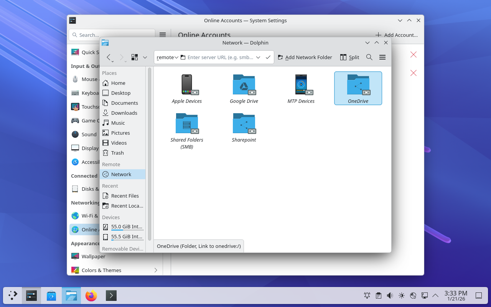Expand the server URL history dropdown
The image size is (491, 307).
click(258, 57)
